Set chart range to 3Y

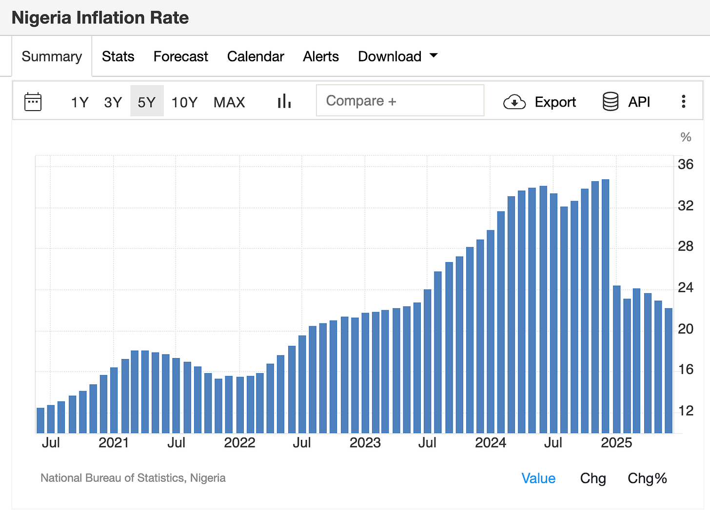click(113, 102)
